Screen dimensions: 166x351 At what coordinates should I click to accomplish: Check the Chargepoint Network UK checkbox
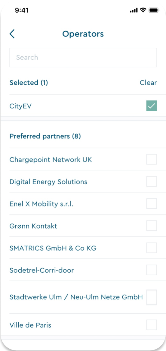click(x=152, y=159)
